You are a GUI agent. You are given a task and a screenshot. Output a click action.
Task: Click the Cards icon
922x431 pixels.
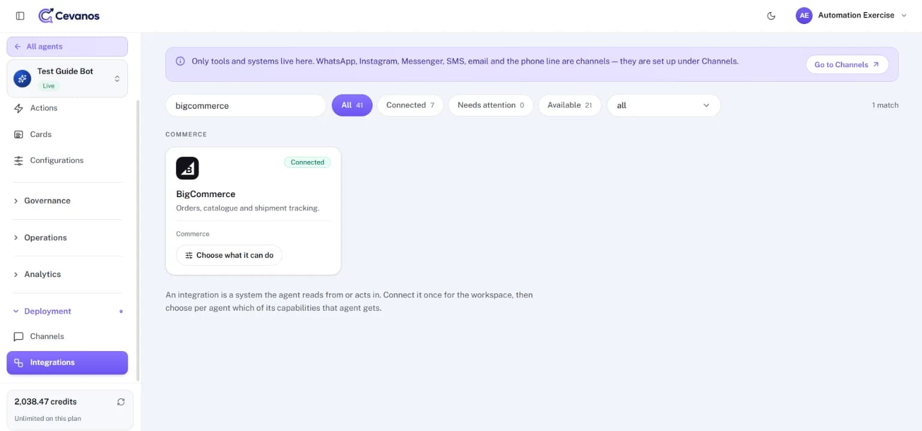point(19,134)
